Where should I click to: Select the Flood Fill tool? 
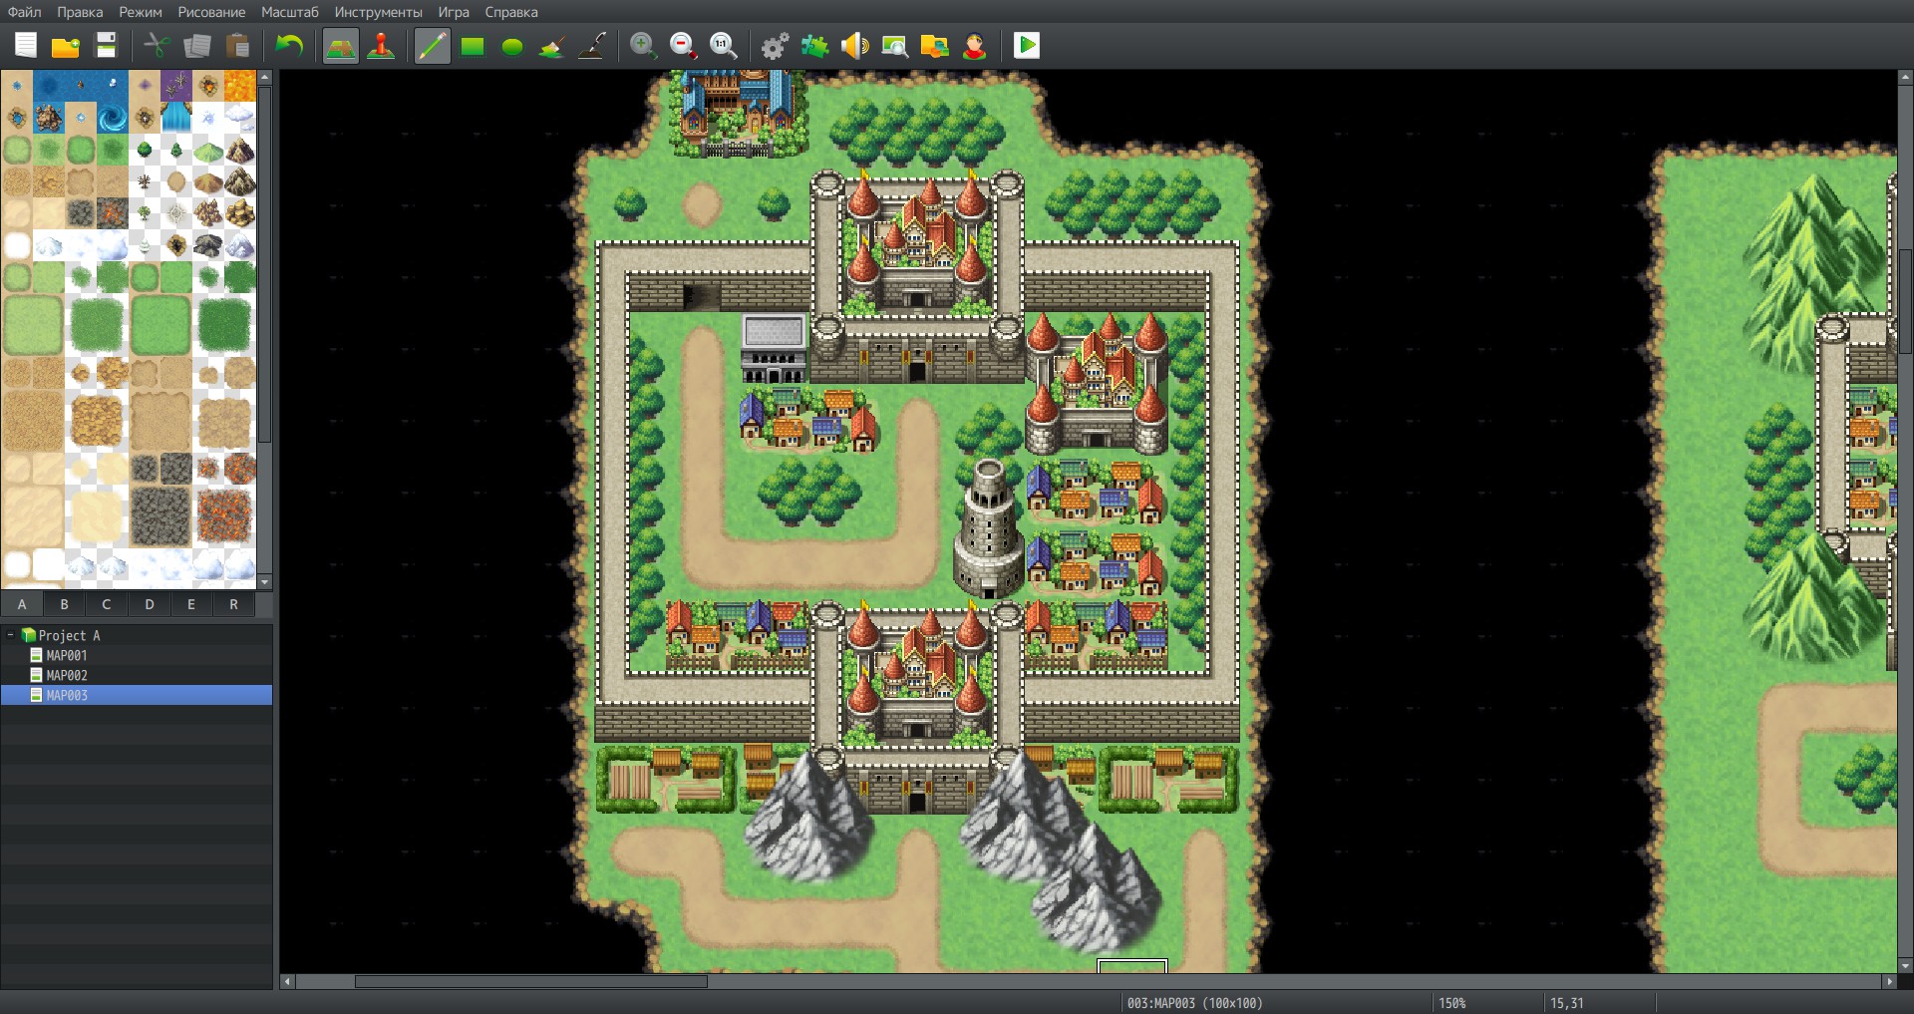(x=552, y=46)
